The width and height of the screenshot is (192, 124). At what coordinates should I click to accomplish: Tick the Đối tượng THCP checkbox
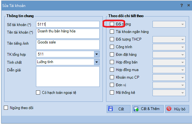click(x=112, y=39)
